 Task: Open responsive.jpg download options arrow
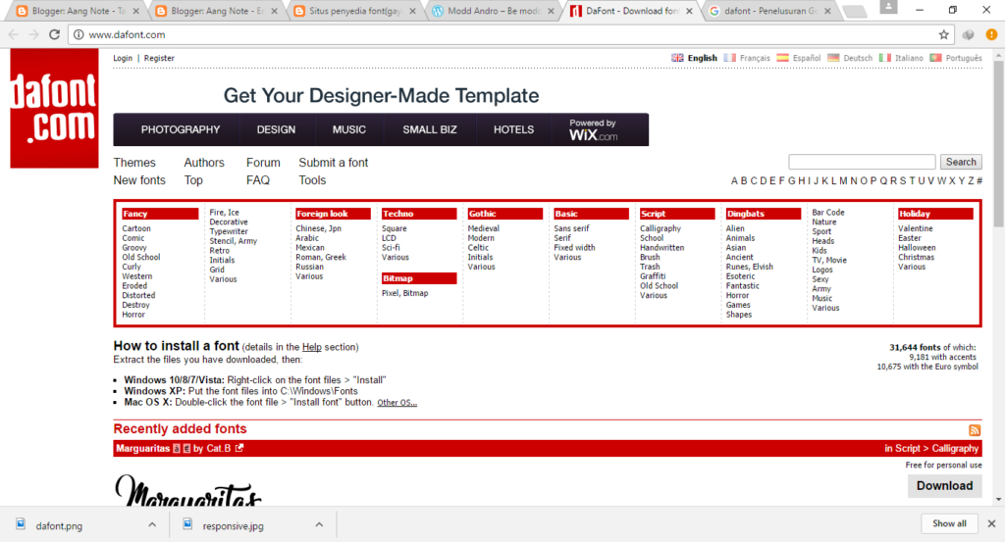point(319,524)
